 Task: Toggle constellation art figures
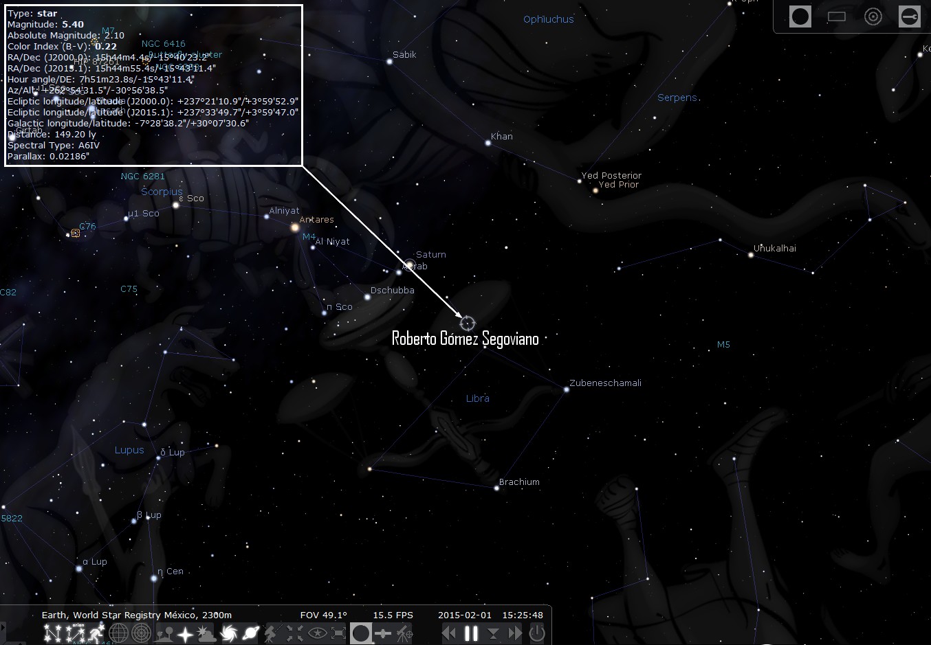coord(96,633)
